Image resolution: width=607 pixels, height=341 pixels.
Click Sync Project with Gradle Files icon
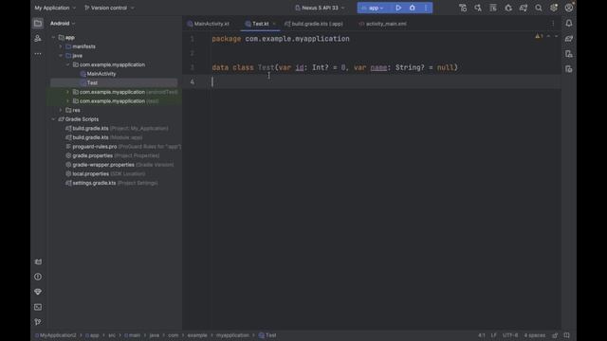[x=524, y=8]
